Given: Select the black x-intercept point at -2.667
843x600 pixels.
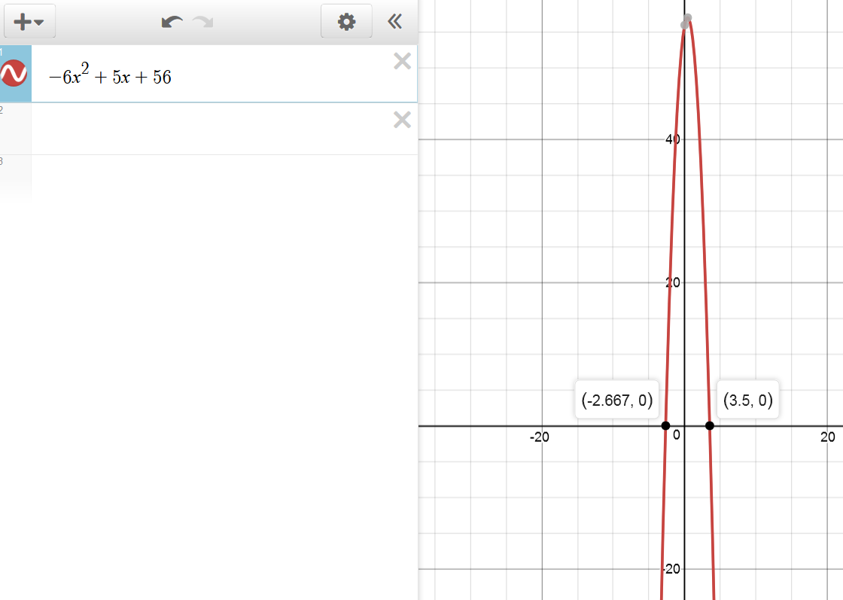Looking at the screenshot, I should click(x=665, y=426).
